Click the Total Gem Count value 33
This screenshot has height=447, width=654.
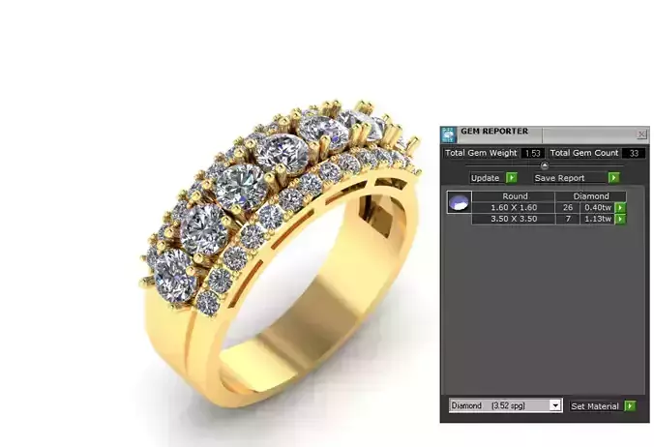(x=634, y=153)
